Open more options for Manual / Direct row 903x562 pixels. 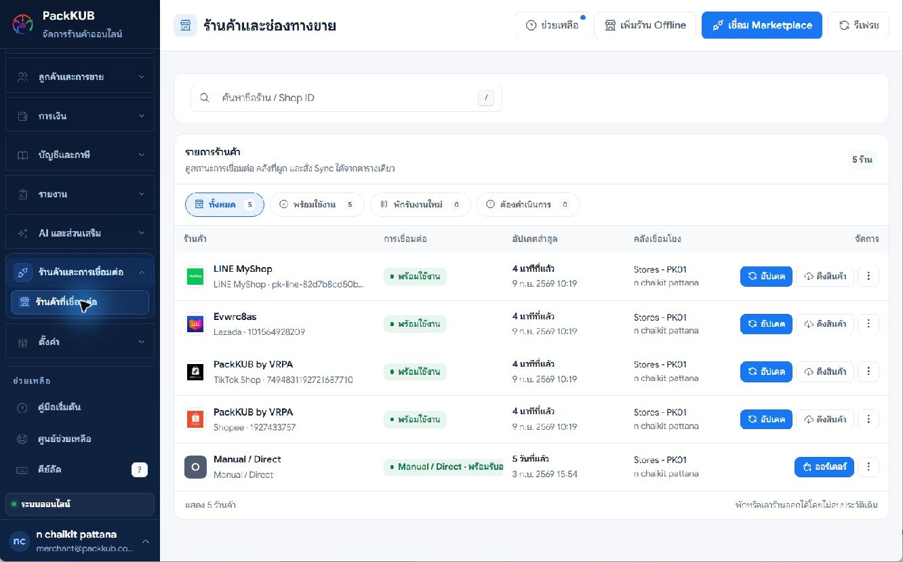[x=868, y=467]
